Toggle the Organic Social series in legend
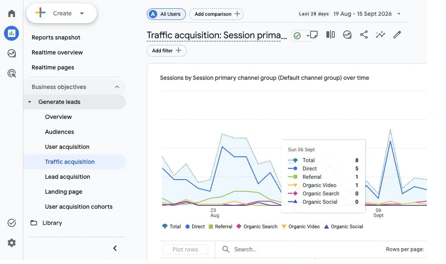Image resolution: width=446 pixels, height=264 pixels. coord(343,227)
